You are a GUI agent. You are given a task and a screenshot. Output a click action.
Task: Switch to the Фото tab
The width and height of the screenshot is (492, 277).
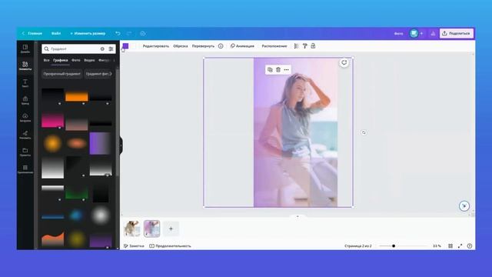click(x=76, y=60)
